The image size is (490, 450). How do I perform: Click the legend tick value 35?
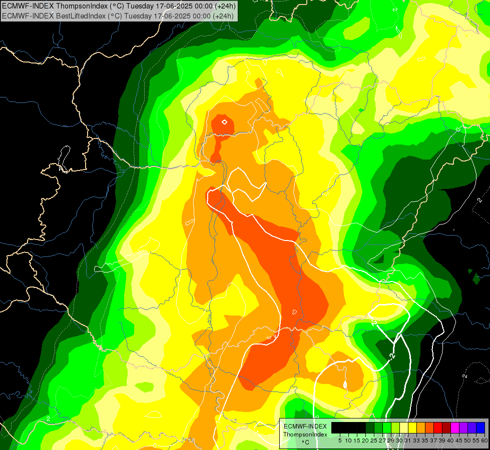coord(425,440)
